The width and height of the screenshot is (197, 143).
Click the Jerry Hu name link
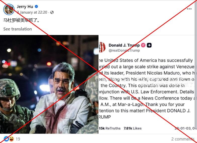tap(25, 7)
